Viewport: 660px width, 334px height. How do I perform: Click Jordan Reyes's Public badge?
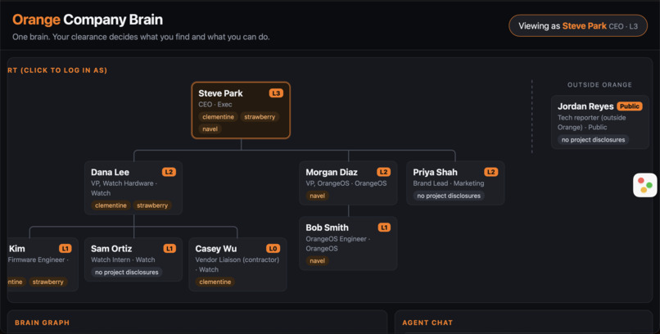click(x=630, y=106)
